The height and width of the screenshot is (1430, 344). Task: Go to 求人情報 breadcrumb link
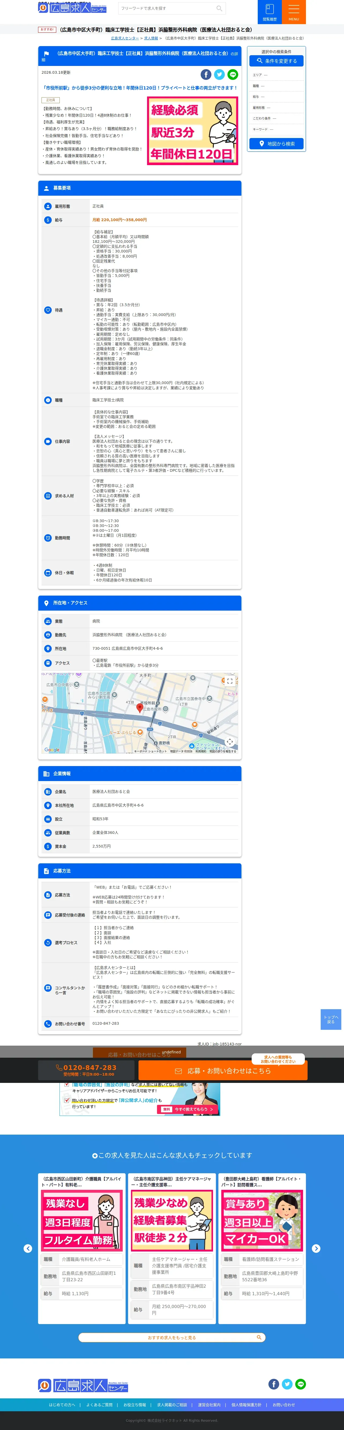[x=151, y=38]
